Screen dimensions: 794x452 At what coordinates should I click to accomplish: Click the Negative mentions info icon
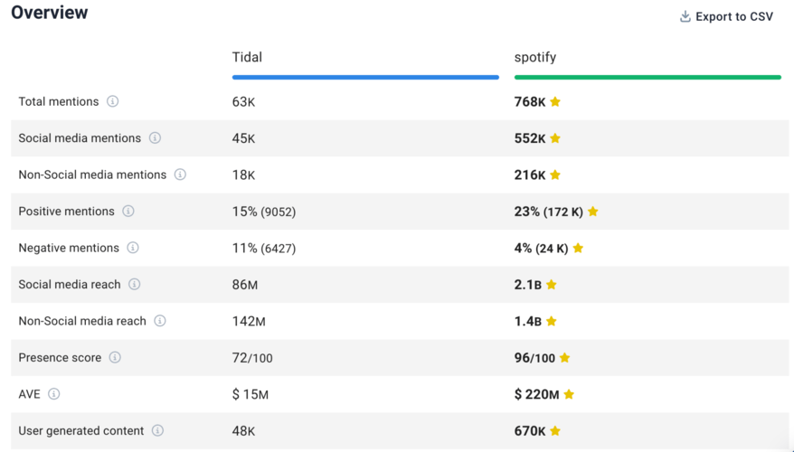pyautogui.click(x=133, y=248)
